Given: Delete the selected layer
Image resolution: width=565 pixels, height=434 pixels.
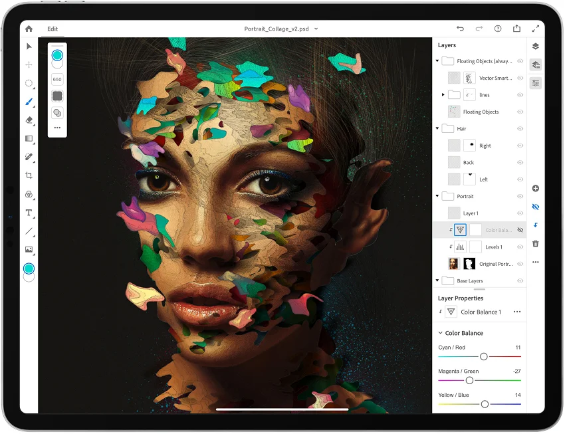Looking at the screenshot, I should (536, 244).
